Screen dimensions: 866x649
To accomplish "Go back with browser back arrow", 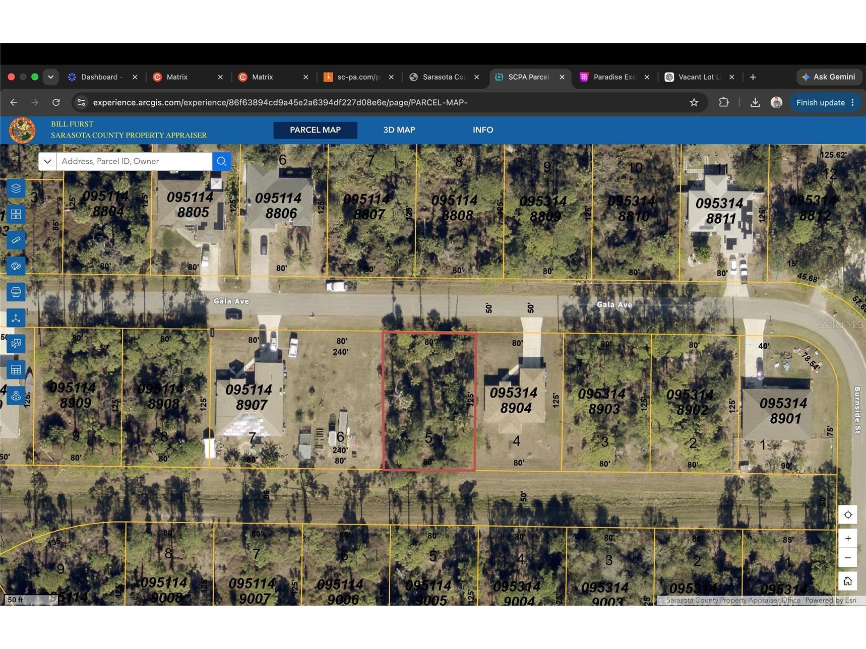I will pos(14,102).
